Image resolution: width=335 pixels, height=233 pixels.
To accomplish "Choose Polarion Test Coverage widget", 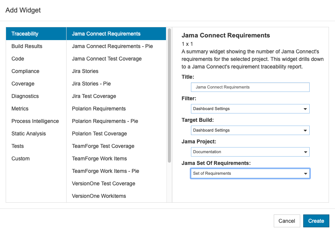I will coord(116,134).
